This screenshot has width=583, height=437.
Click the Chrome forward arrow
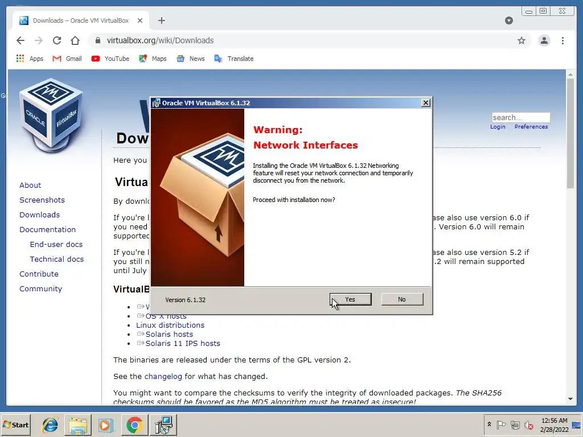(39, 40)
